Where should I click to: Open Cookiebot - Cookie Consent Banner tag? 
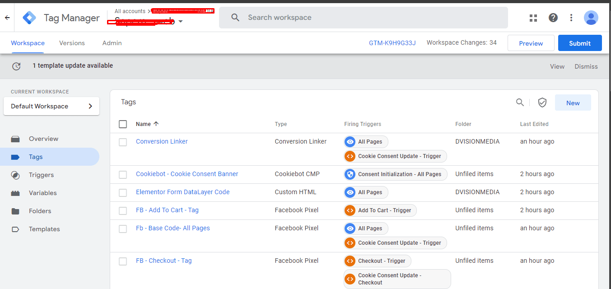coord(187,174)
